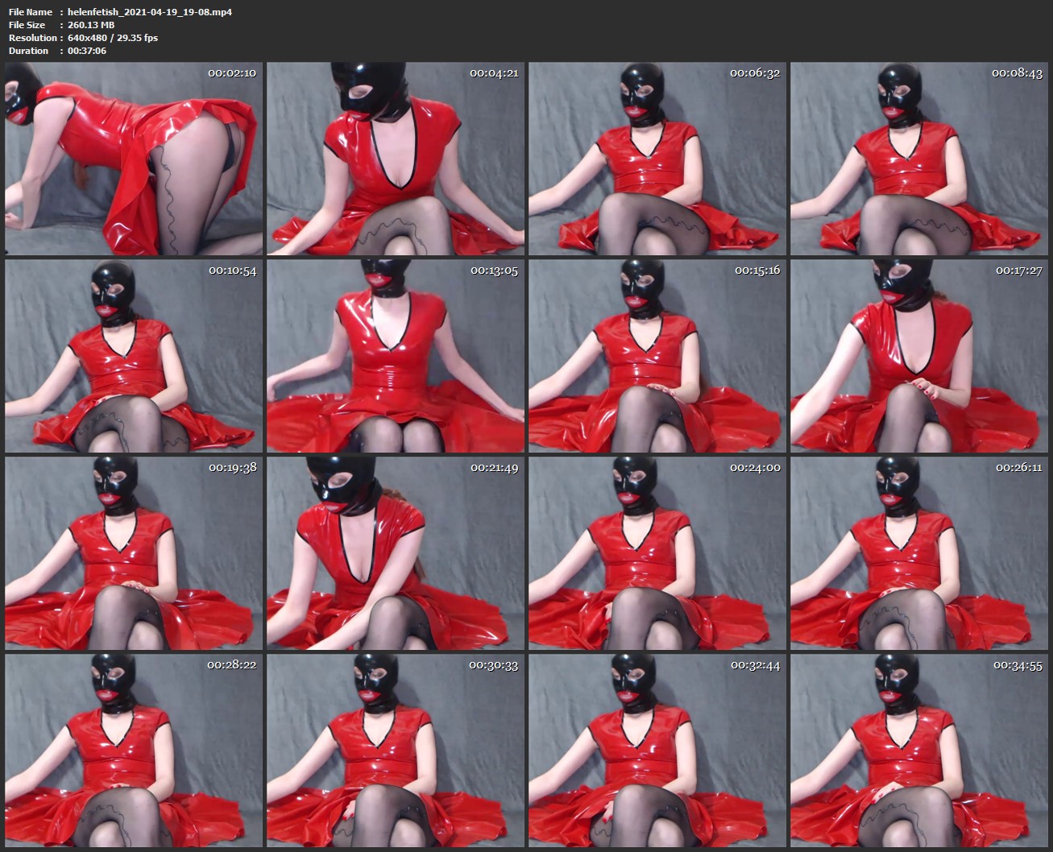
Task: Select the thumbnail stamped 00:24:00
Action: 657,553
